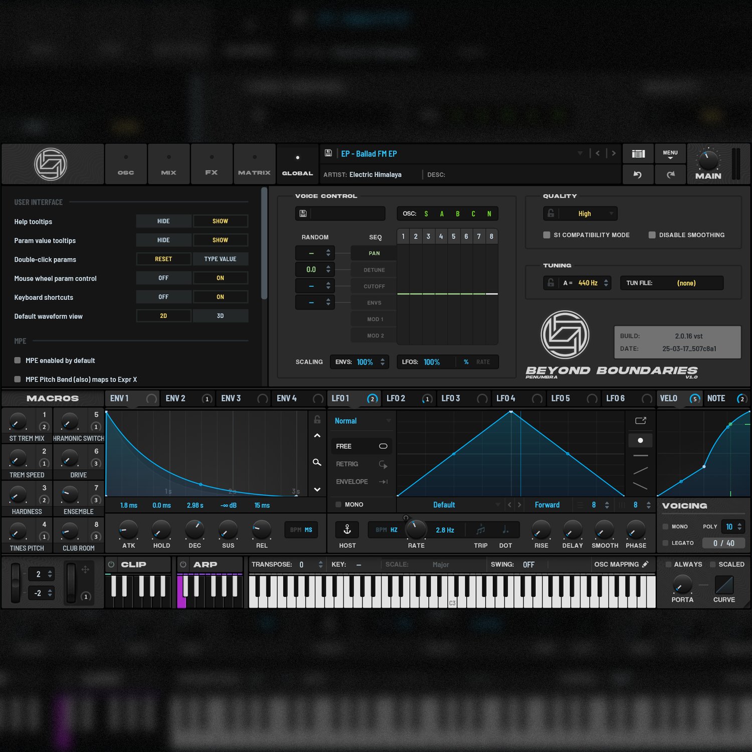The image size is (752, 752).
Task: Click the MAIN volume knob
Action: tap(708, 160)
